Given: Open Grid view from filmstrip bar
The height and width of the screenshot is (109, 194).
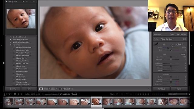Looking at the screenshot, I should pos(15,94).
